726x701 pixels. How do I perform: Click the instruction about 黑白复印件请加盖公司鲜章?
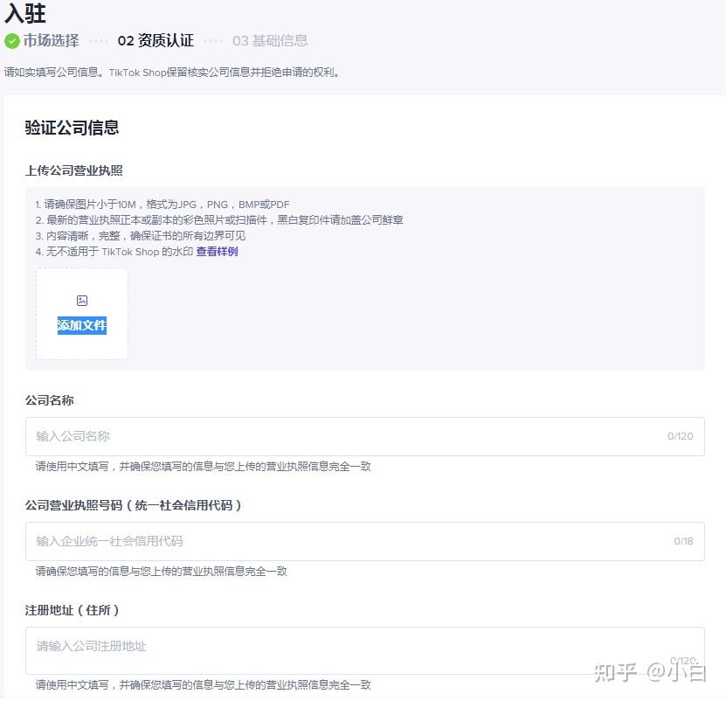[x=219, y=220]
